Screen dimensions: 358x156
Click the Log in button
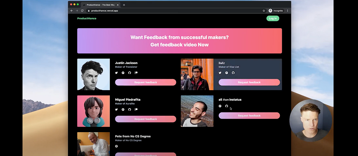(272, 19)
